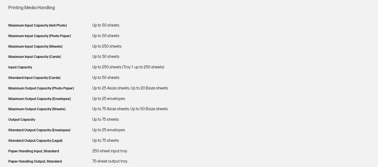Click the Printing Media Handling heading

[x=31, y=8]
